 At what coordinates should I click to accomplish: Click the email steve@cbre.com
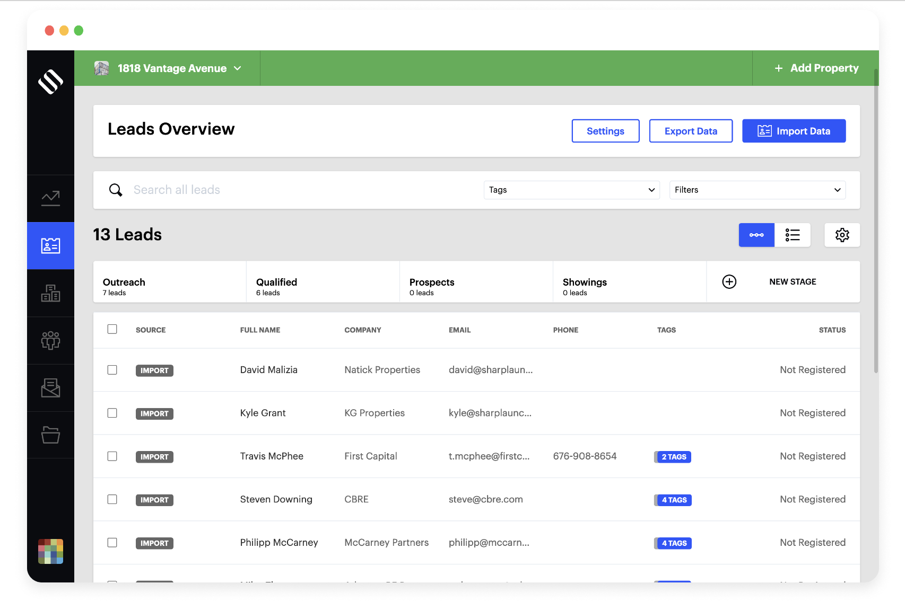point(485,499)
